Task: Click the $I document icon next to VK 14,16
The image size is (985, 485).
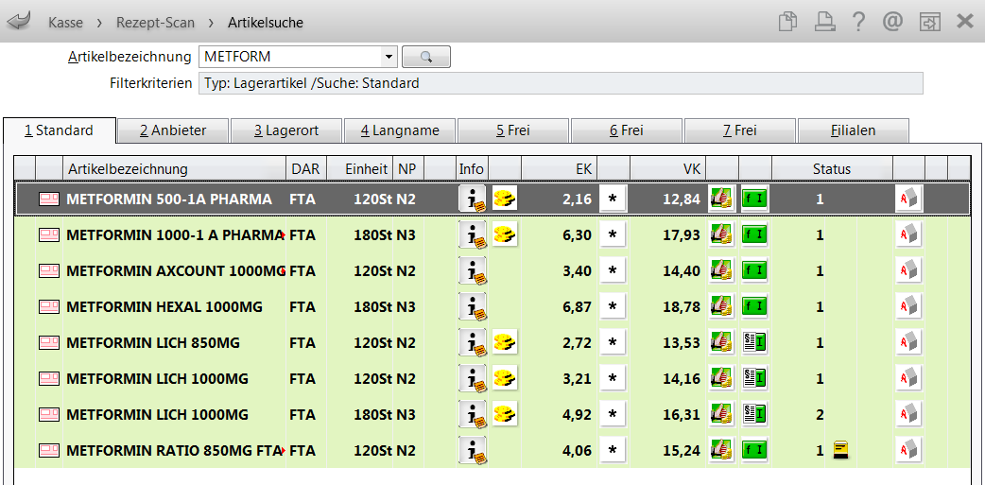Action: pos(755,379)
